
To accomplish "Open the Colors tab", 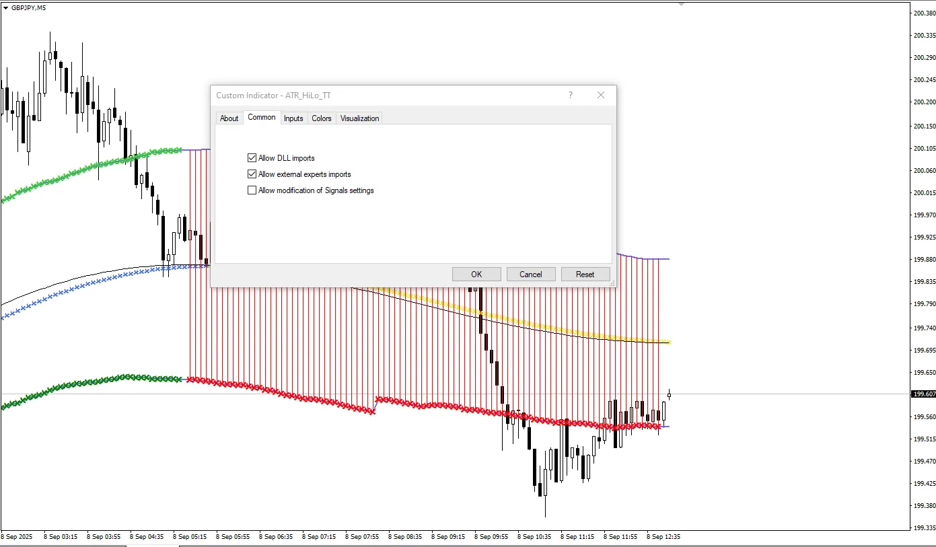I will tap(322, 118).
